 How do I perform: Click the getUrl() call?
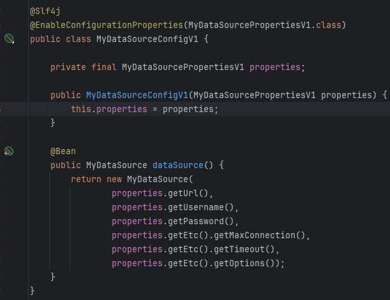pyautogui.click(x=188, y=193)
